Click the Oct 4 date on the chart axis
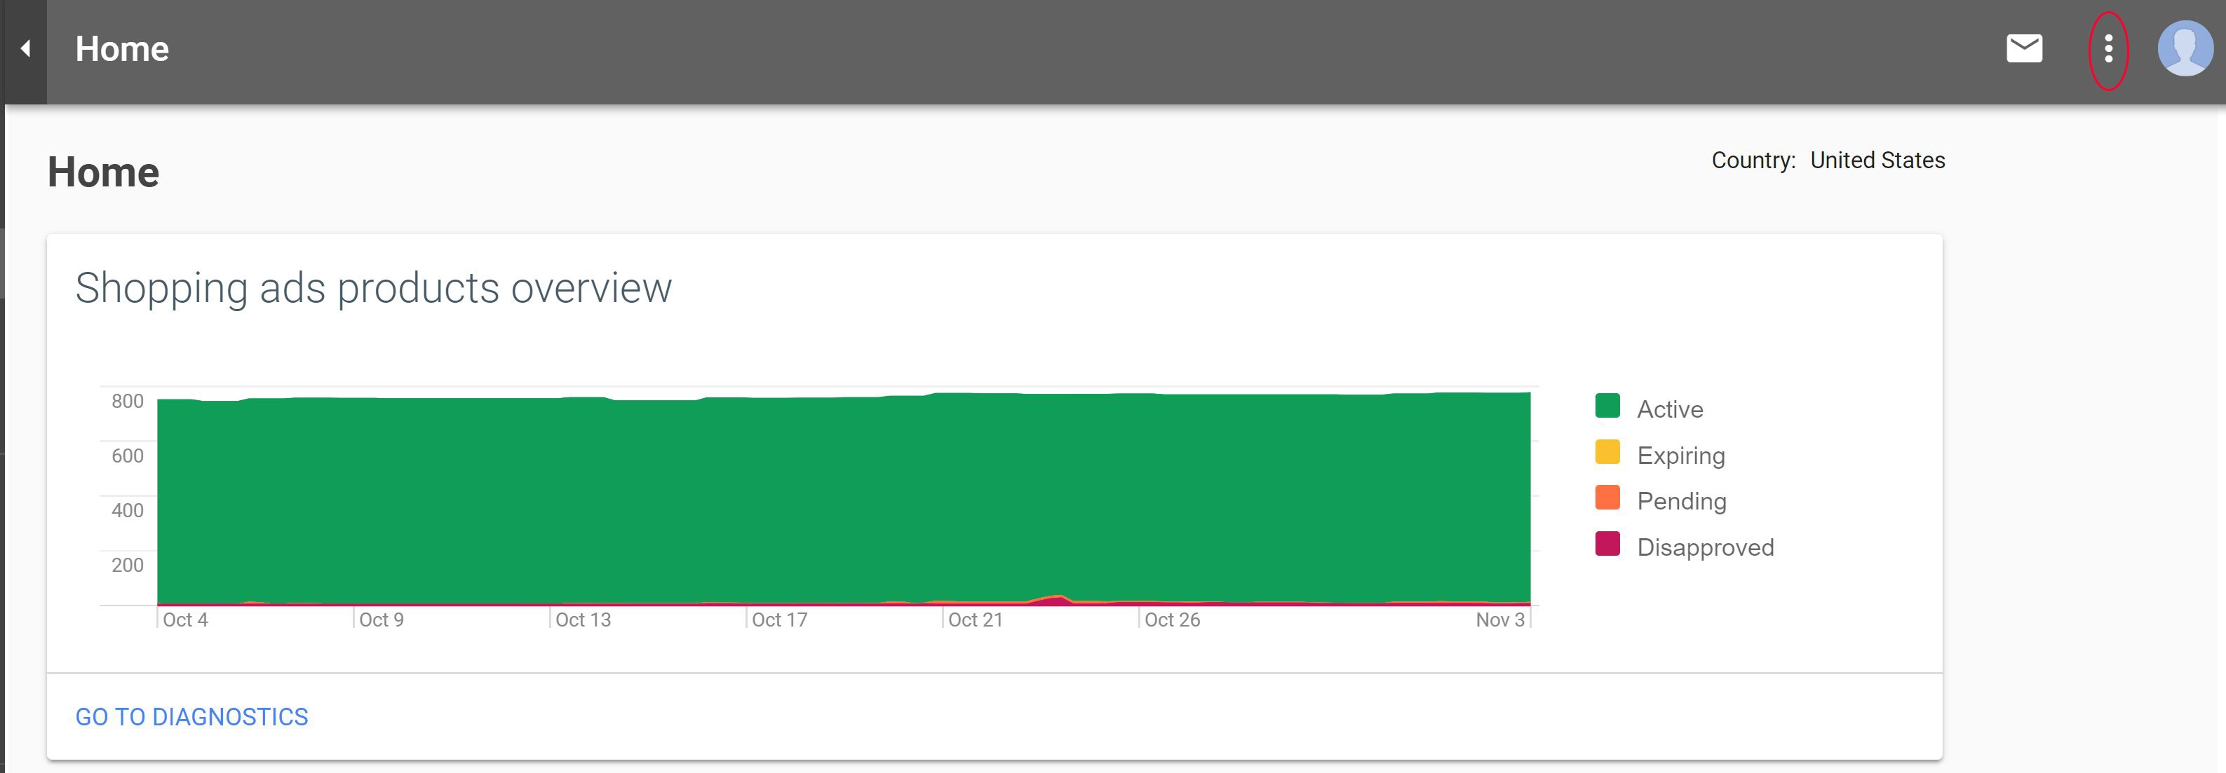Image resolution: width=2226 pixels, height=773 pixels. [x=185, y=620]
